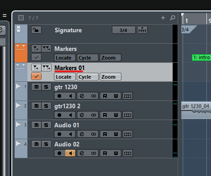Enable Read automation on gtr1230 2
The image size is (211, 176).
(x=105, y=115)
